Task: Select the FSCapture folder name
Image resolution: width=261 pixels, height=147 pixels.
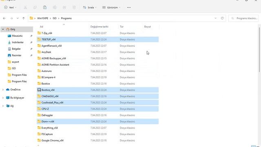Action: pos(47,134)
